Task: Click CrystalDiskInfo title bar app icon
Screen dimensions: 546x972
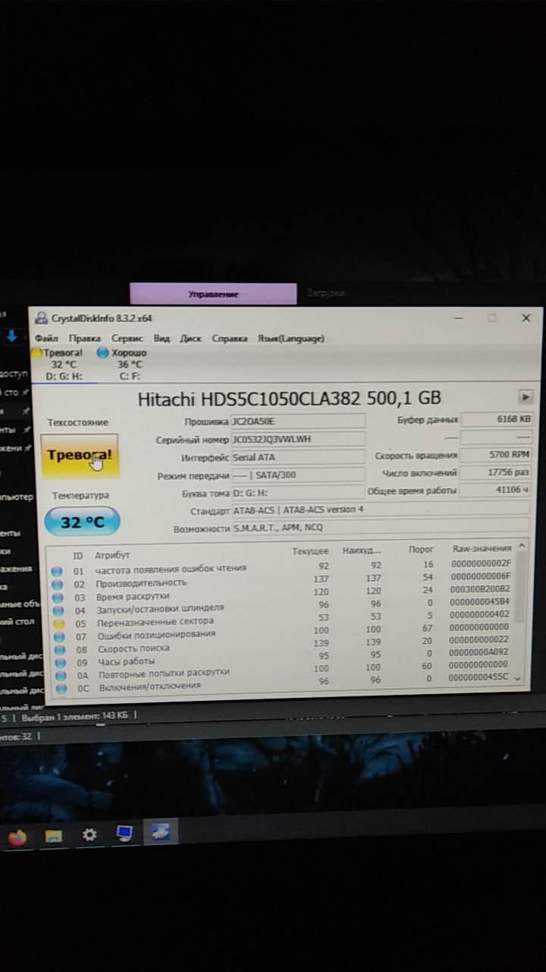Action: [x=41, y=318]
